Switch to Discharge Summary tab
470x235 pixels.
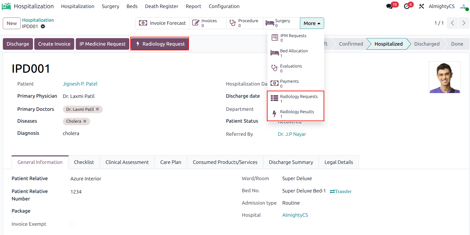(x=291, y=162)
